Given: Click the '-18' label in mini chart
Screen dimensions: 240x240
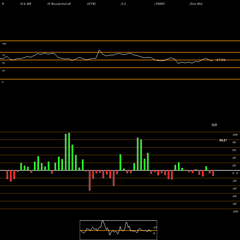Looking at the screenshot, I should [155, 228].
